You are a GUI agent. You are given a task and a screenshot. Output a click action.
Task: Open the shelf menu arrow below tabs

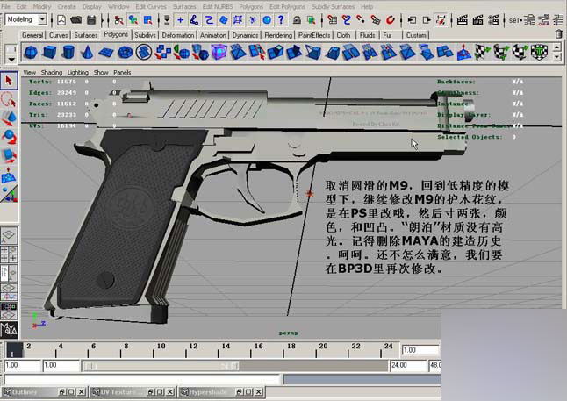coord(11,60)
